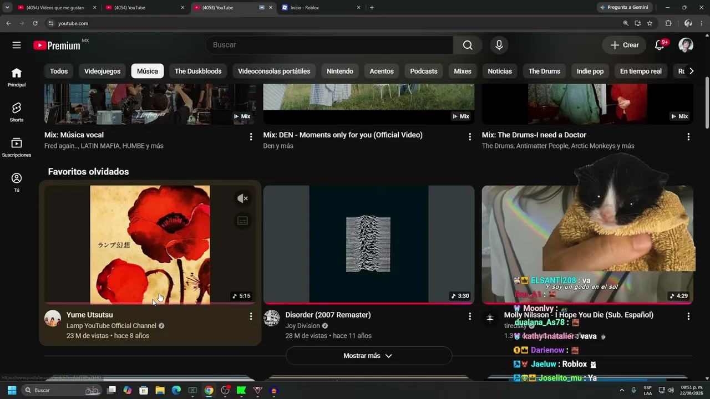710x399 pixels.
Task: Open Chrome zoom magnifier in address bar
Action: [626, 23]
